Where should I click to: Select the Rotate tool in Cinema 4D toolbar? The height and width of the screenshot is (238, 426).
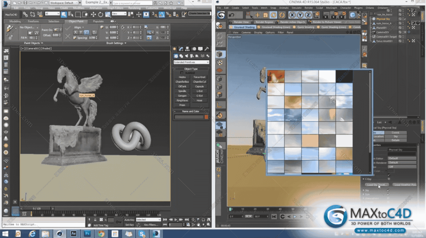273,15
